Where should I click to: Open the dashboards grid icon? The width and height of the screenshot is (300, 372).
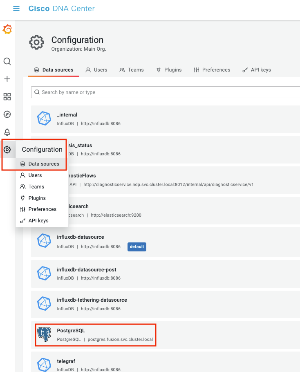[x=7, y=96]
